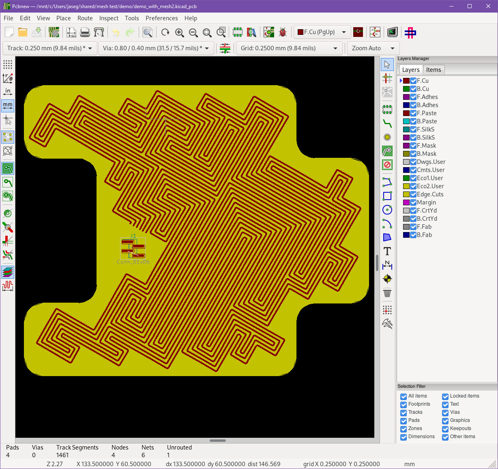Image resolution: width=498 pixels, height=469 pixels.
Task: Click the Add Text tool icon
Action: point(387,252)
